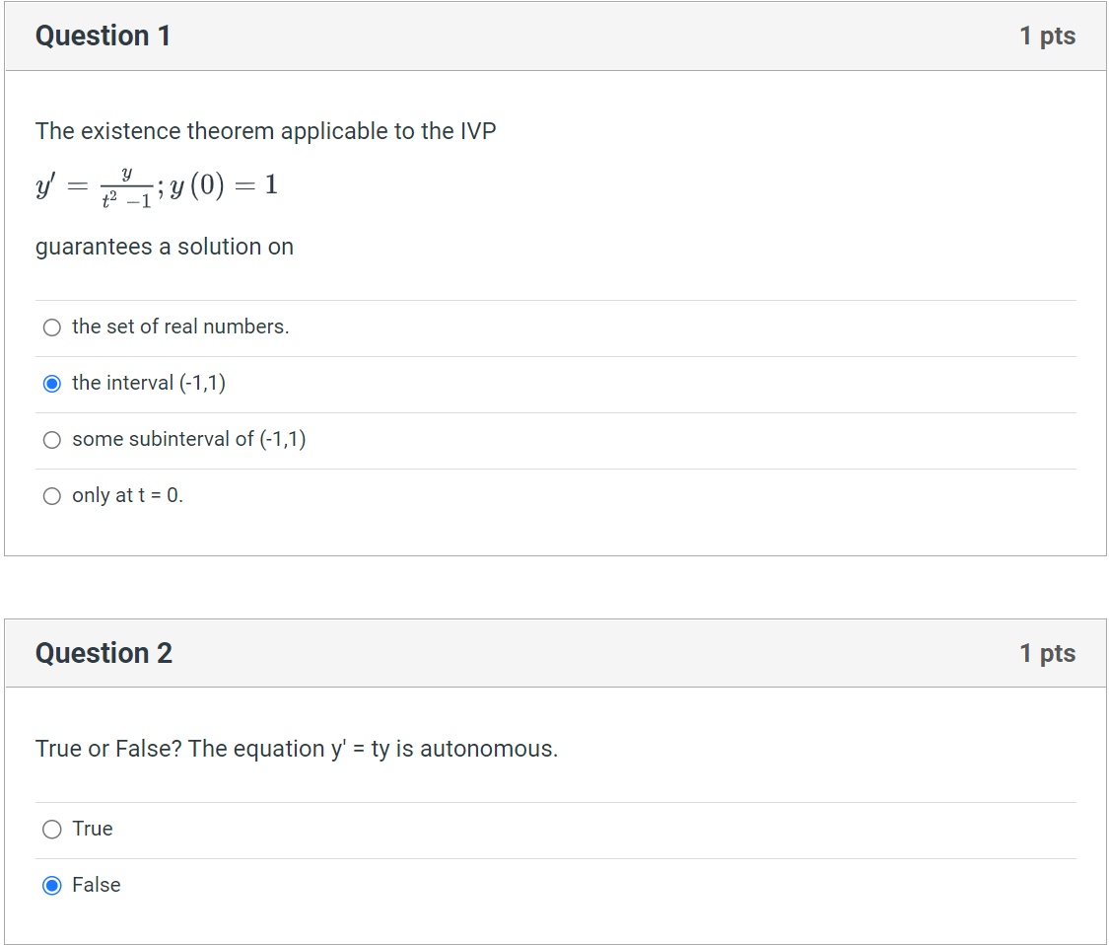
Task: Click the existence theorem prompt text
Action: (265, 131)
